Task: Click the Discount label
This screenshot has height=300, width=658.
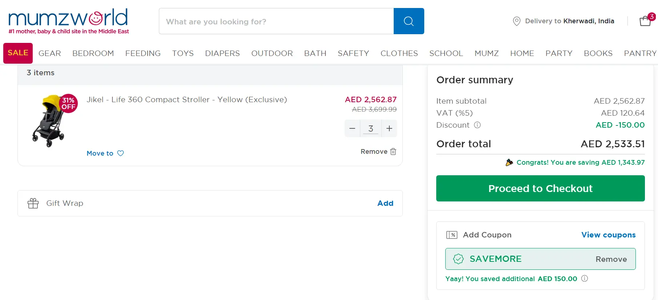Action: tap(453, 125)
